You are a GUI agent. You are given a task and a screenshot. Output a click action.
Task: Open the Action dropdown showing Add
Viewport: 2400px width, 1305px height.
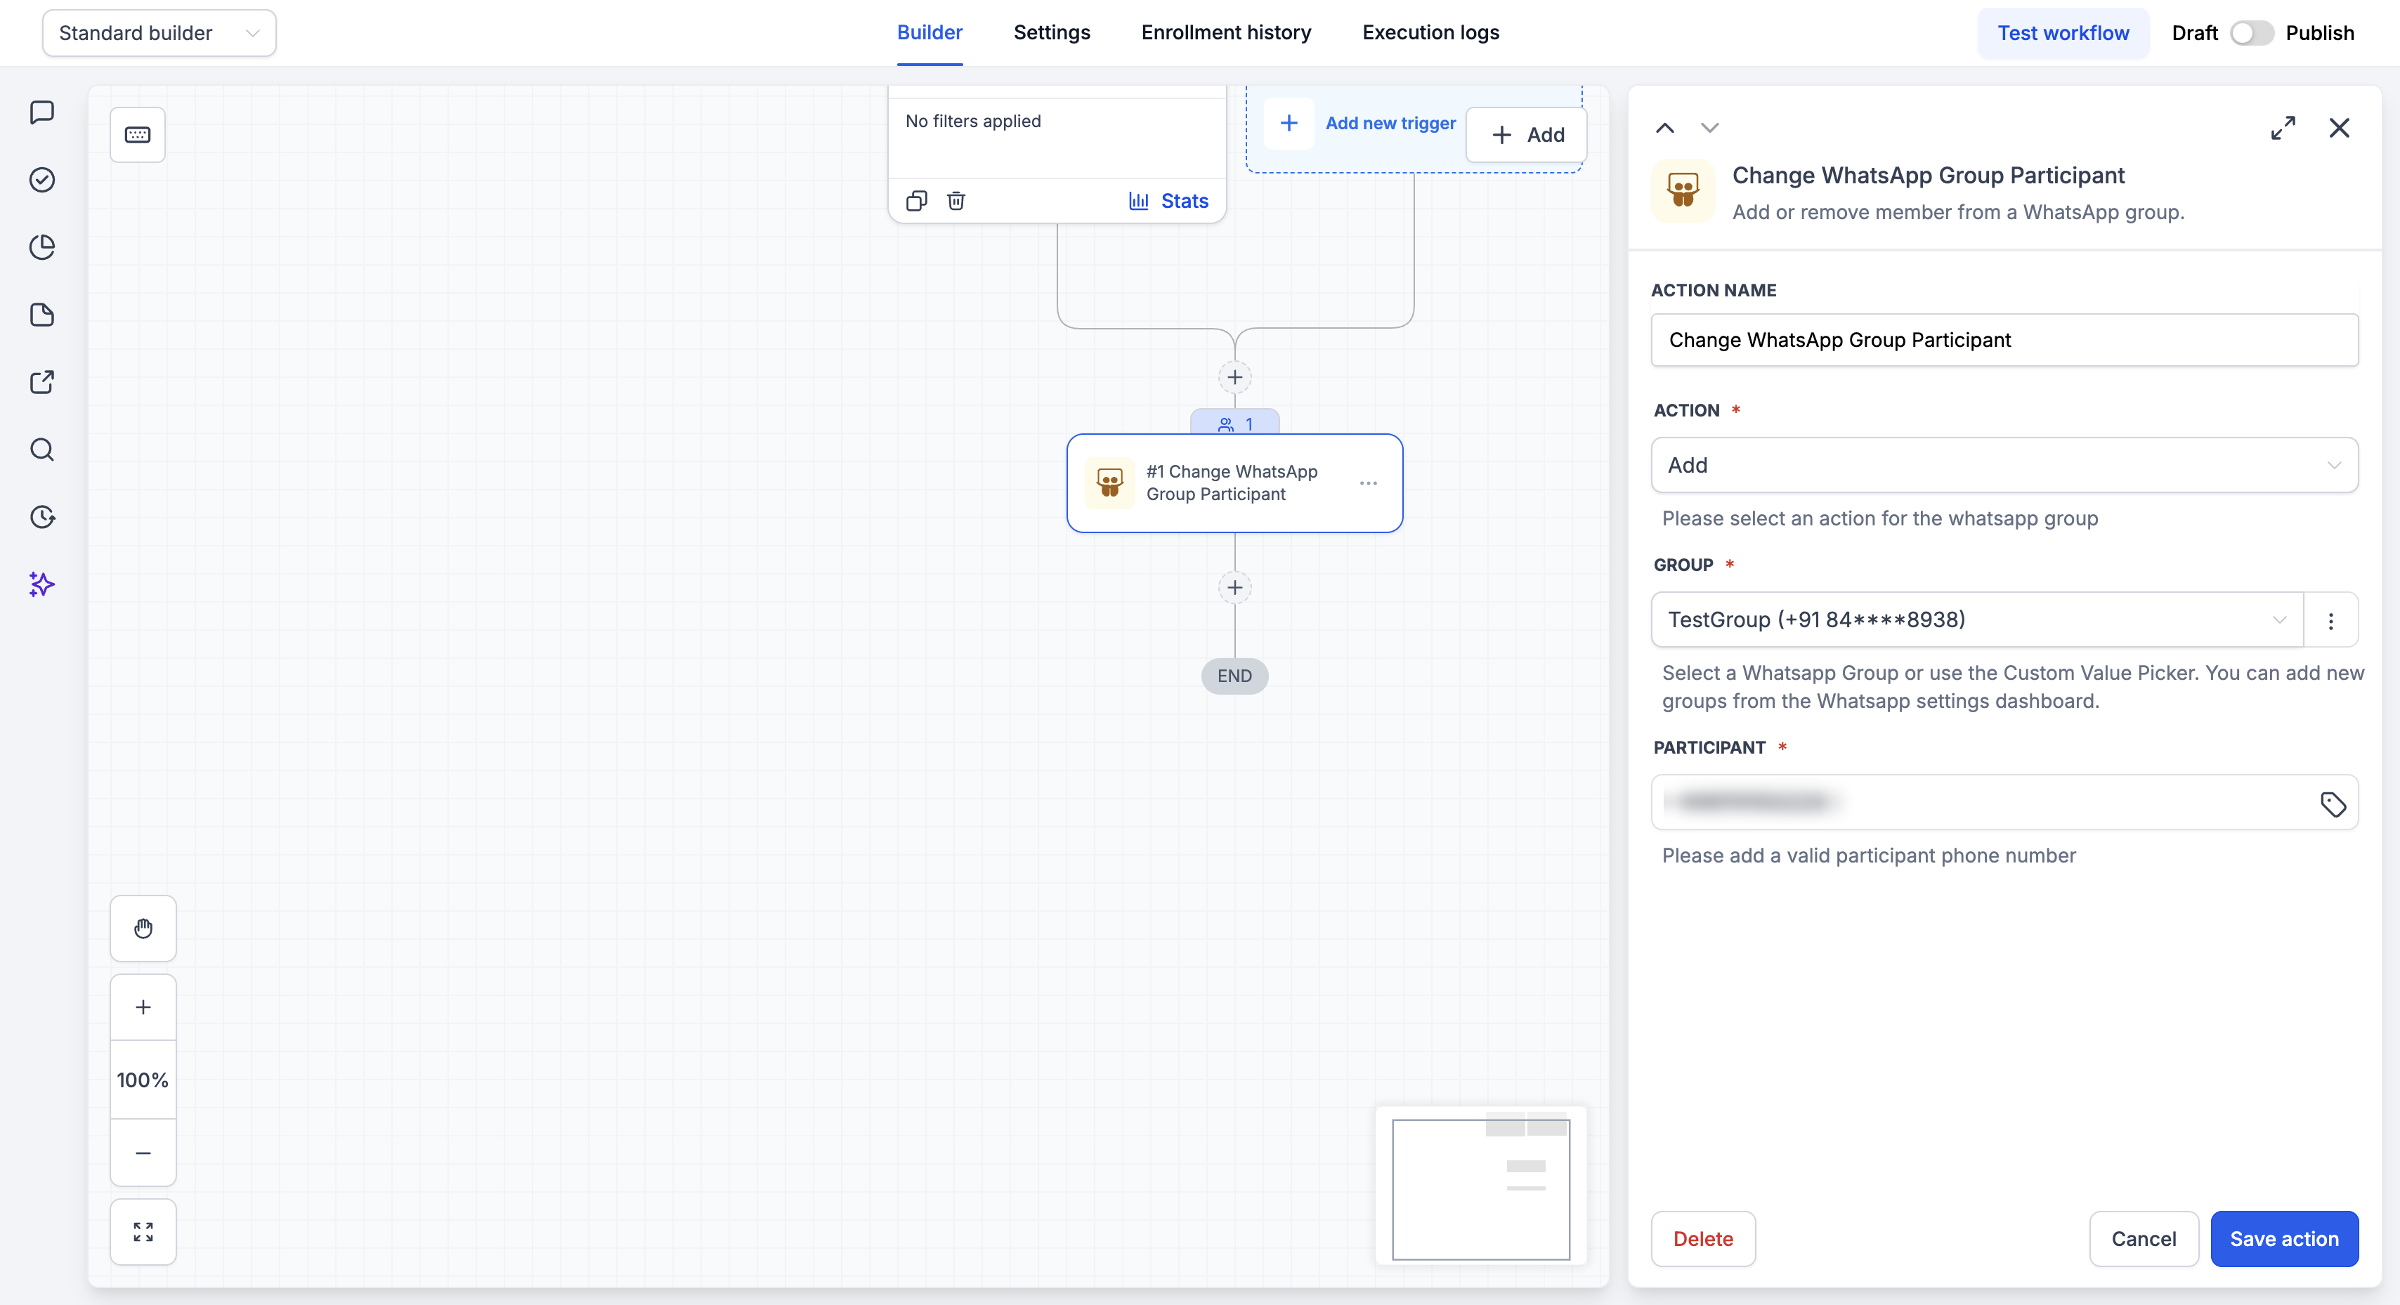click(2005, 465)
